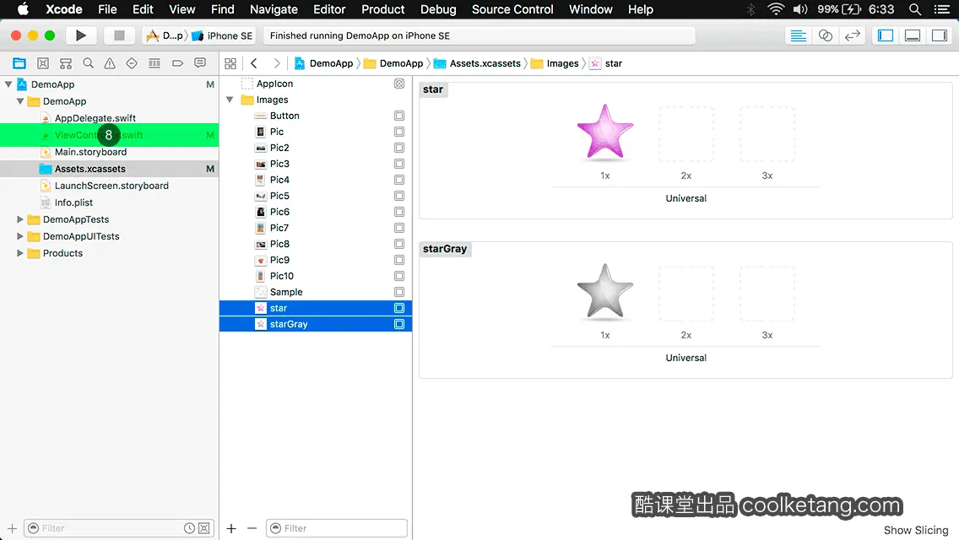Viewport: 959px width, 540px height.
Task: Show the Version editor
Action: coord(852,35)
